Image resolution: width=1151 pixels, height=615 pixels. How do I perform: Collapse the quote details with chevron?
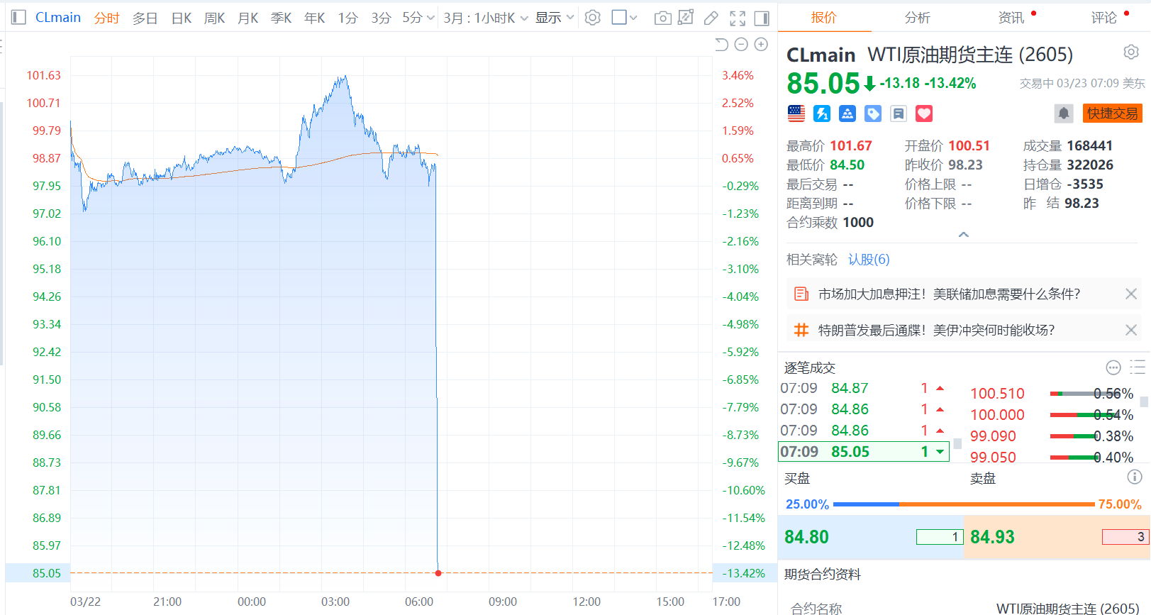(963, 235)
